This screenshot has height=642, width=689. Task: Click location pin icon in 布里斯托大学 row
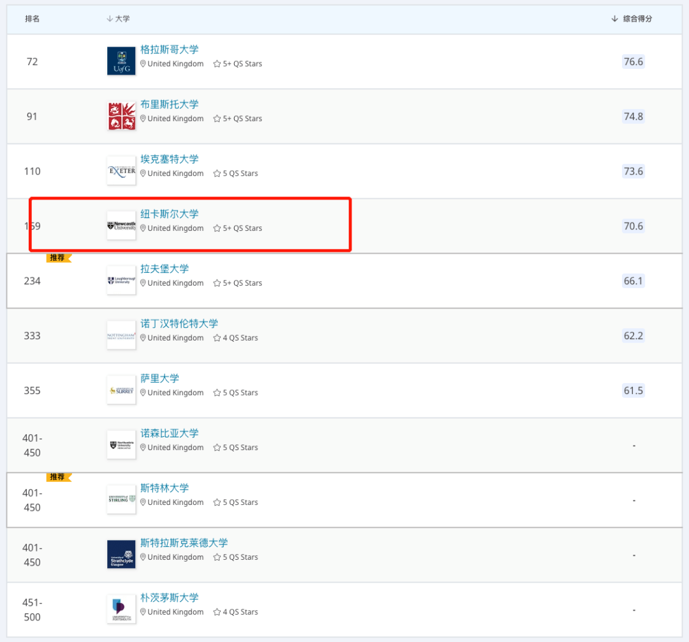(x=143, y=119)
